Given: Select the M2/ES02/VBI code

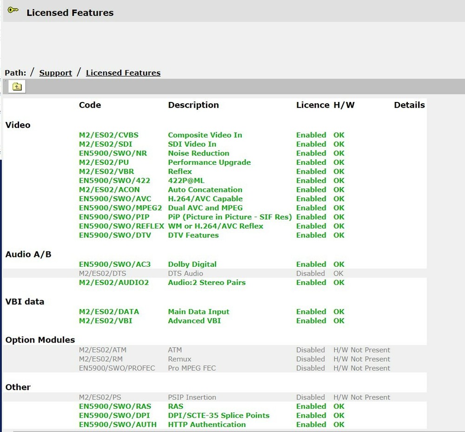Looking at the screenshot, I should click(x=106, y=321).
